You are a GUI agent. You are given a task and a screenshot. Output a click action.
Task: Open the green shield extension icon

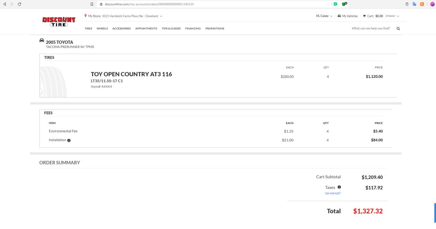344,4
